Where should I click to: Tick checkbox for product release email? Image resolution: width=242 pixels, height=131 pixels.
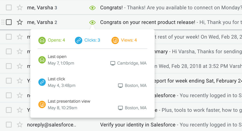tap(9, 22)
